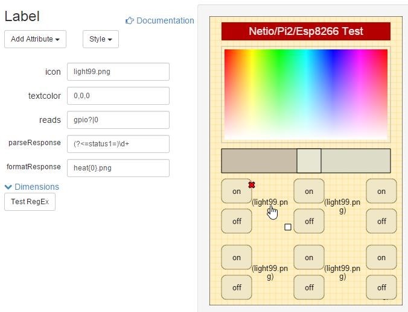The width and height of the screenshot is (408, 312).
Task: Click the red X delete icon
Action: pos(252,185)
